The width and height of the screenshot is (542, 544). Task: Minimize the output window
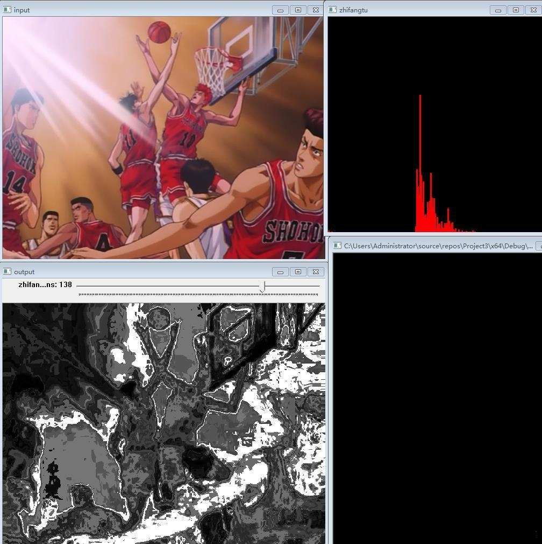280,272
